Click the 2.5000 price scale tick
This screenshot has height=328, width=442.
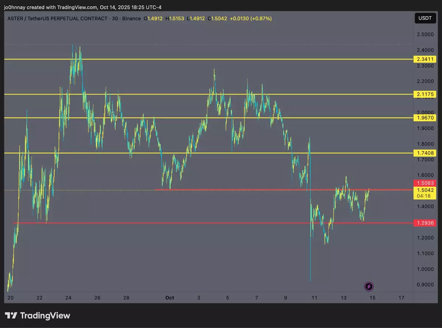coord(425,34)
